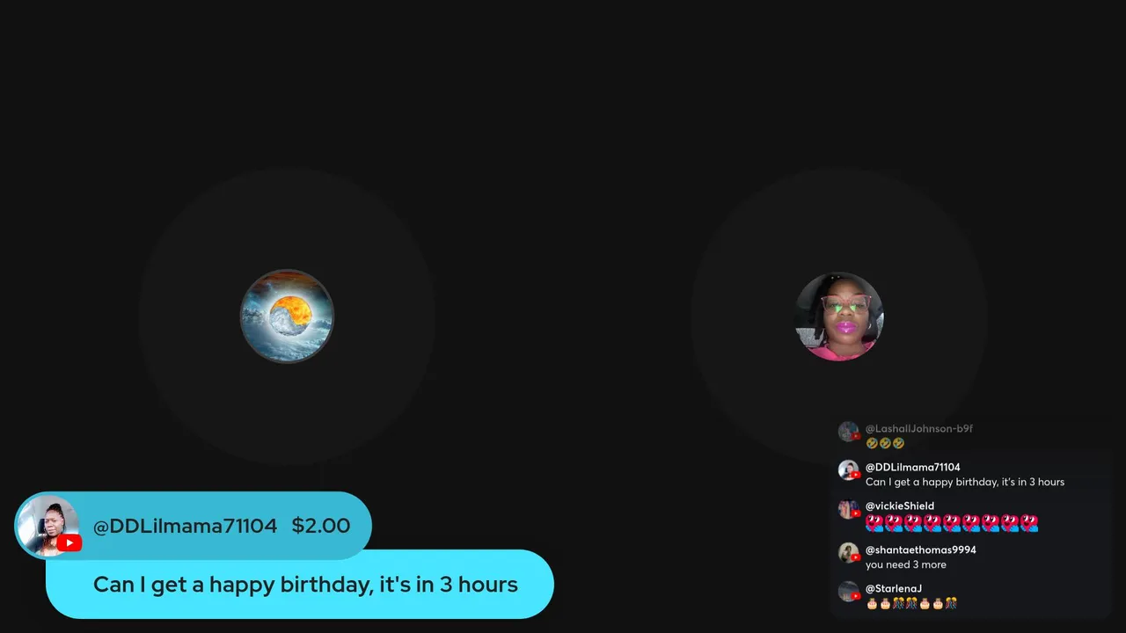Click the @LashallJohnson-b9f username in chat

click(x=918, y=429)
